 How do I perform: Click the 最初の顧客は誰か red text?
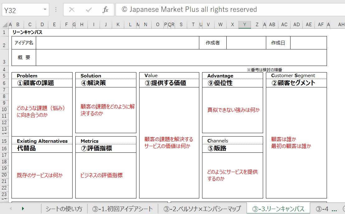pyautogui.click(x=291, y=146)
